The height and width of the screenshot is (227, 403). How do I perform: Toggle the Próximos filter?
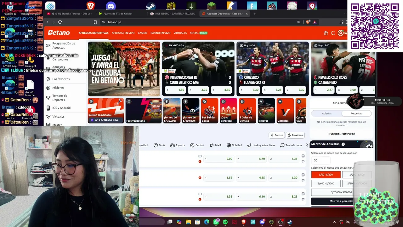295,135
